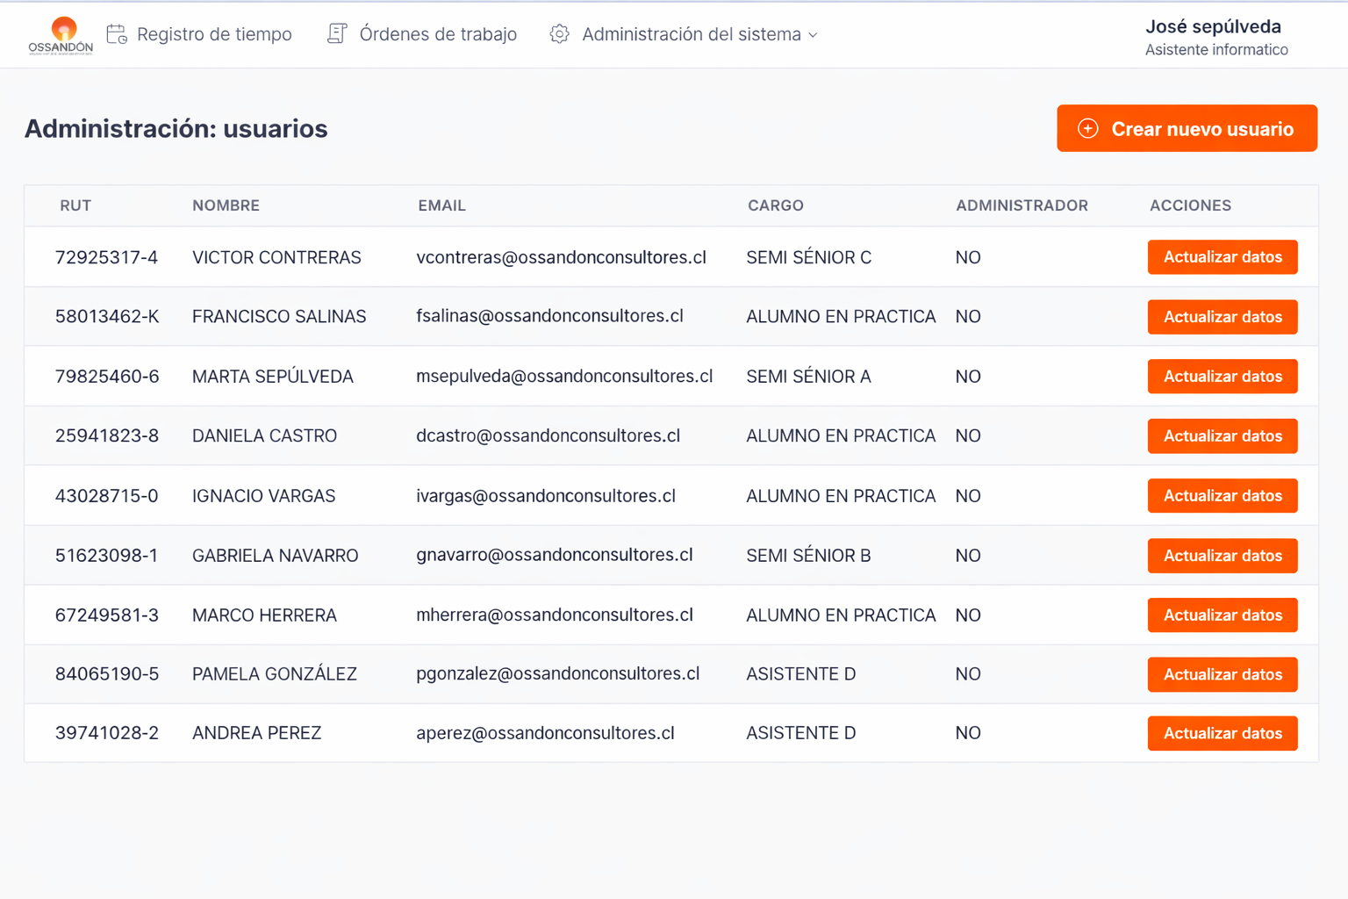Click Actualizar datos for Daniela Castro
Image resolution: width=1348 pixels, height=899 pixels.
pyautogui.click(x=1223, y=436)
